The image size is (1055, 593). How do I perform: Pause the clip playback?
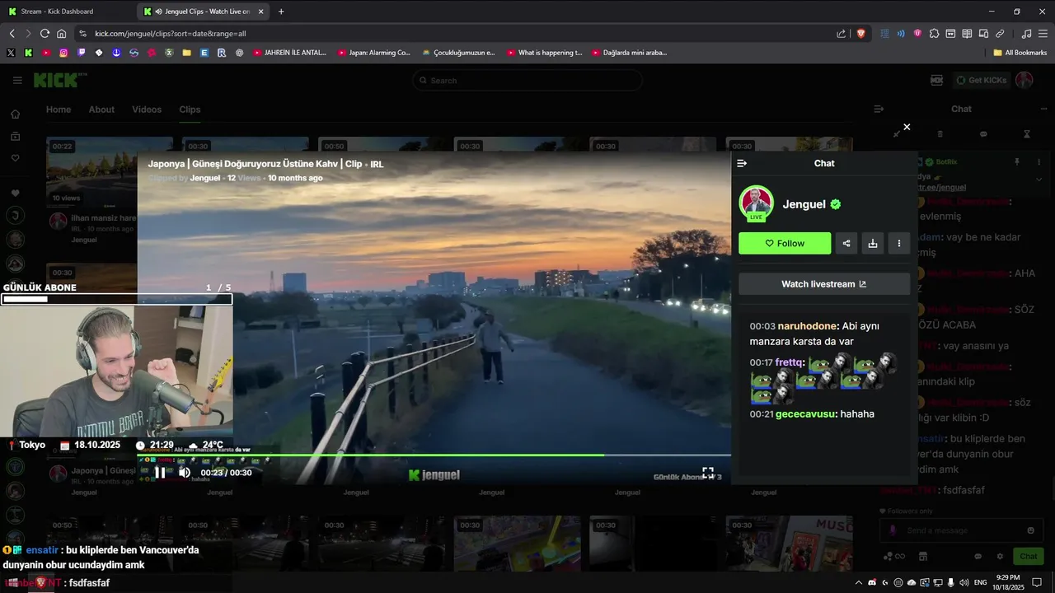[x=161, y=473]
